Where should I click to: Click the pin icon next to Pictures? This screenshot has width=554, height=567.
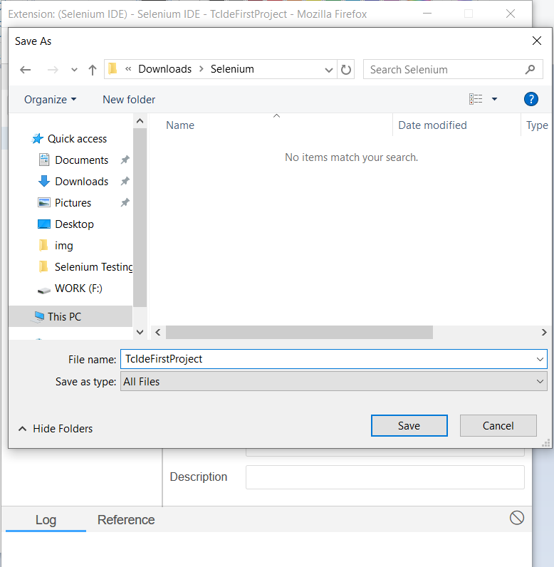coord(125,202)
